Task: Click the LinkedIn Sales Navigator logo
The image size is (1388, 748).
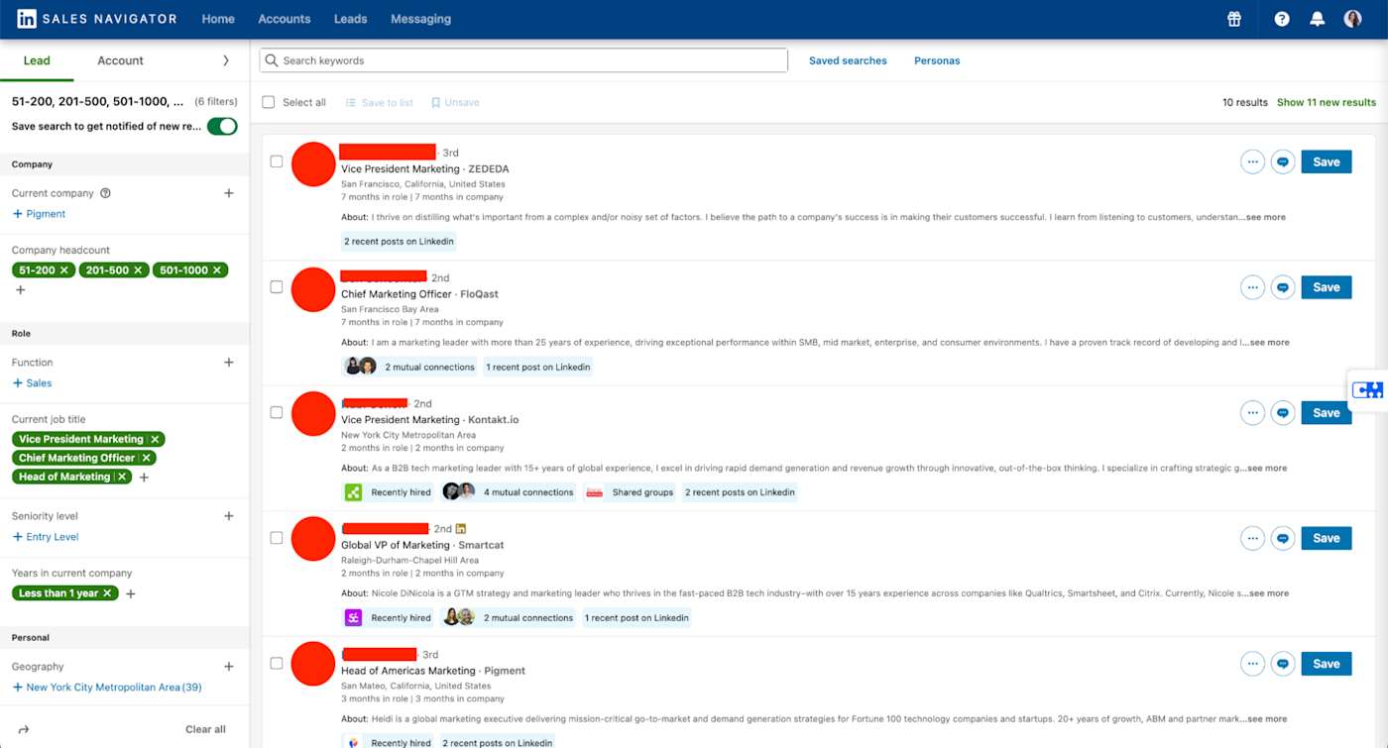Action: pyautogui.click(x=96, y=19)
